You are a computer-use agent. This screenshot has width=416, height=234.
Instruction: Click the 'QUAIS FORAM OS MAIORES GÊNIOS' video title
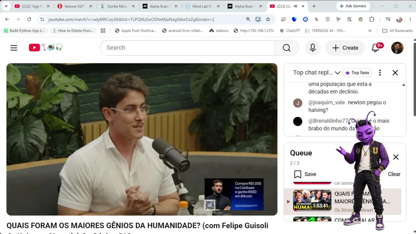pos(137,226)
